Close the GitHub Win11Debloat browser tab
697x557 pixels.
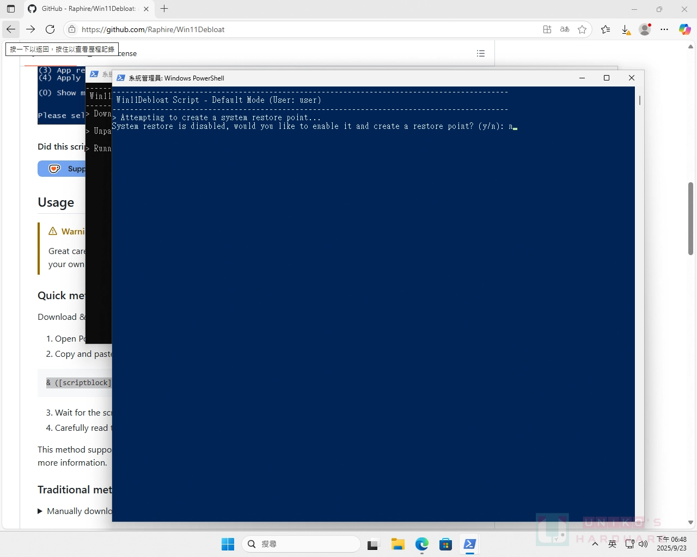146,9
